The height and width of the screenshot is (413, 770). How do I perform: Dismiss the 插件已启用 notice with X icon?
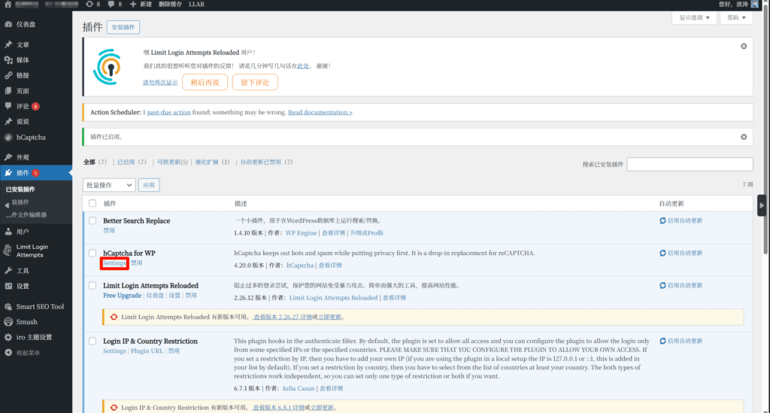pyautogui.click(x=744, y=137)
